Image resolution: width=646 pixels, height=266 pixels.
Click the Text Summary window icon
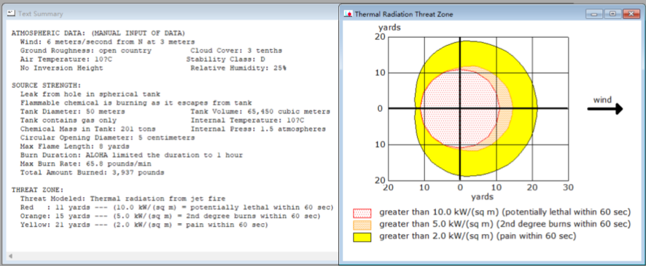click(12, 14)
